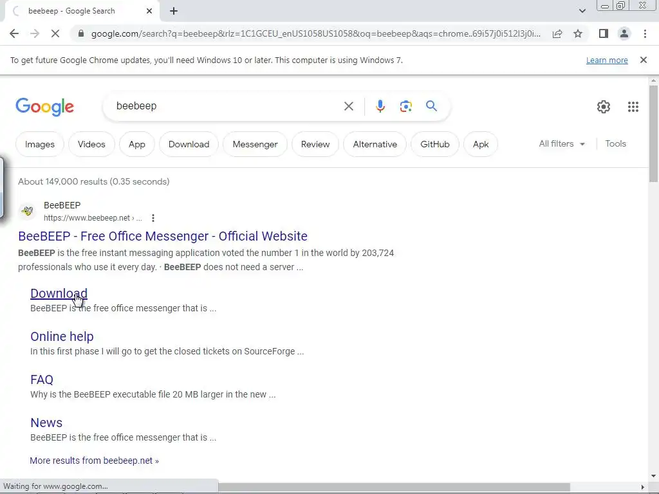Select the App filter chip
The image size is (659, 494).
pyautogui.click(x=136, y=144)
